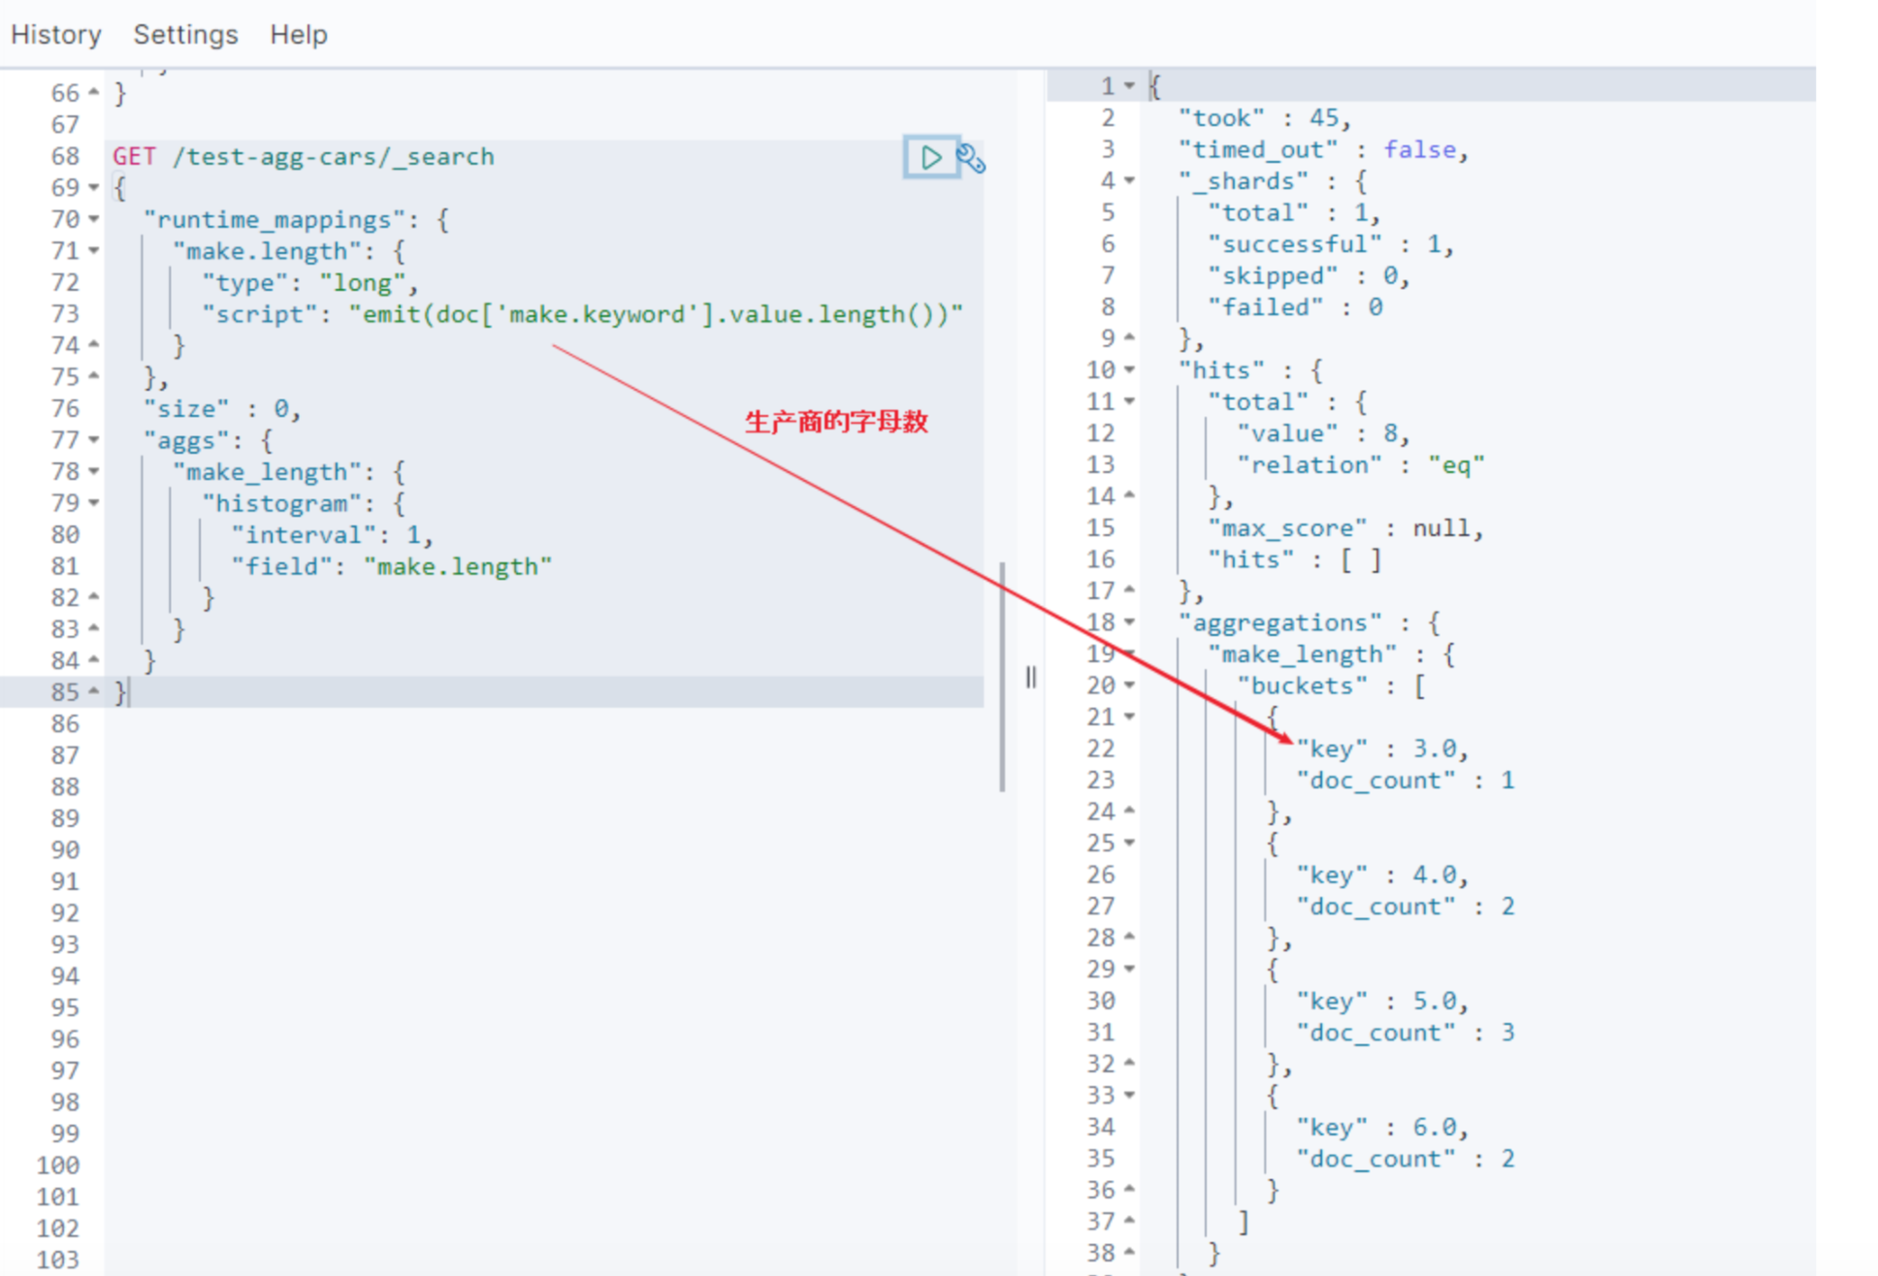The image size is (1878, 1276).
Task: Click the "field": "make.length" line
Action: coord(391,566)
